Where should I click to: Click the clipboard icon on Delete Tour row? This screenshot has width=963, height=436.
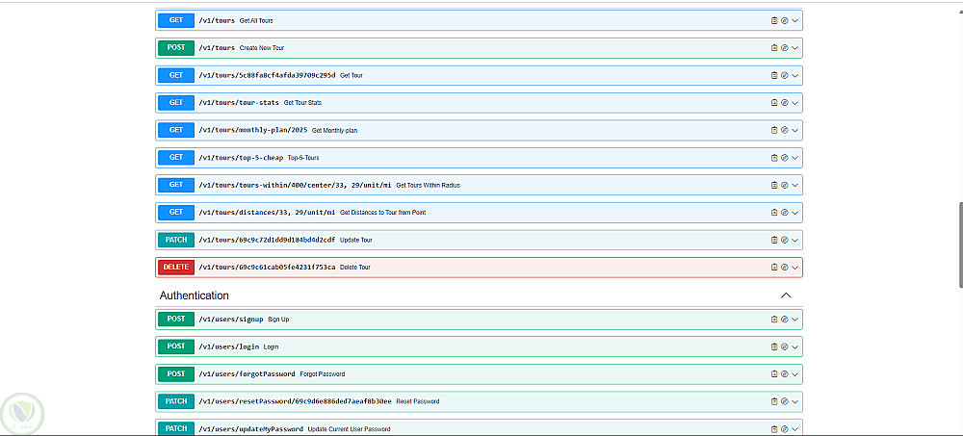(x=774, y=268)
